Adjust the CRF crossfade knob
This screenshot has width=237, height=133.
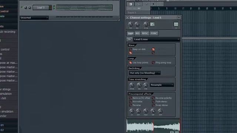click(x=153, y=111)
